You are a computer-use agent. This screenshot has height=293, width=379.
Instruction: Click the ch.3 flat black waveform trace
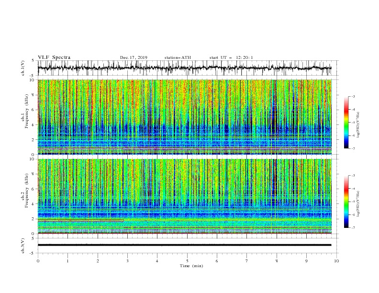point(184,245)
